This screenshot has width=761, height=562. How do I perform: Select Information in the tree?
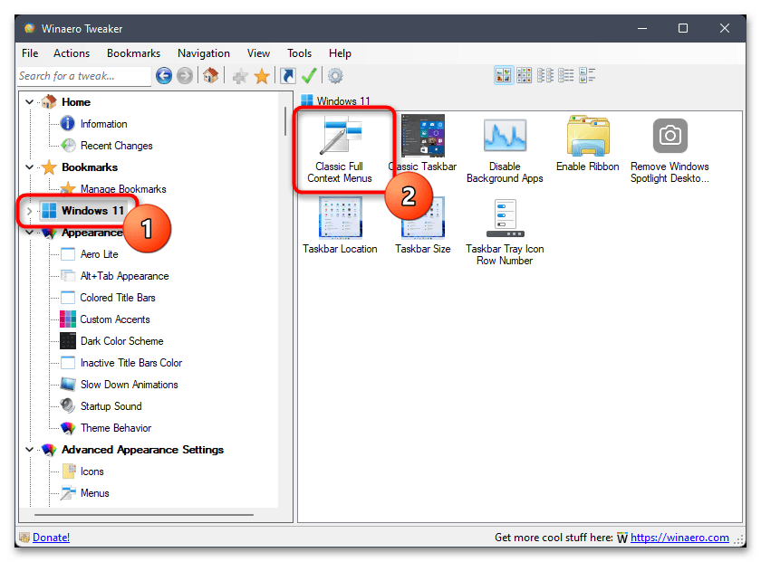click(x=104, y=124)
